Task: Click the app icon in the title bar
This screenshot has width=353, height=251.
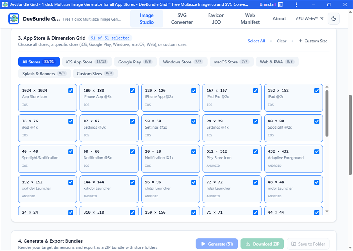Action: pyautogui.click(x=4, y=4)
